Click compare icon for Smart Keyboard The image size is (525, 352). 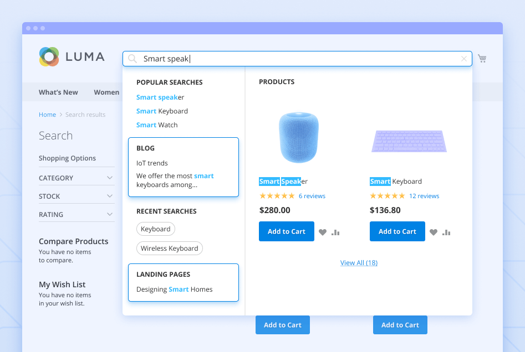click(446, 232)
